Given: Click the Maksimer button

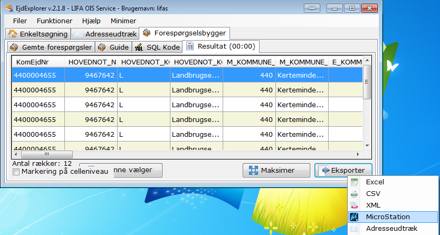Looking at the screenshot, I should (x=276, y=170).
